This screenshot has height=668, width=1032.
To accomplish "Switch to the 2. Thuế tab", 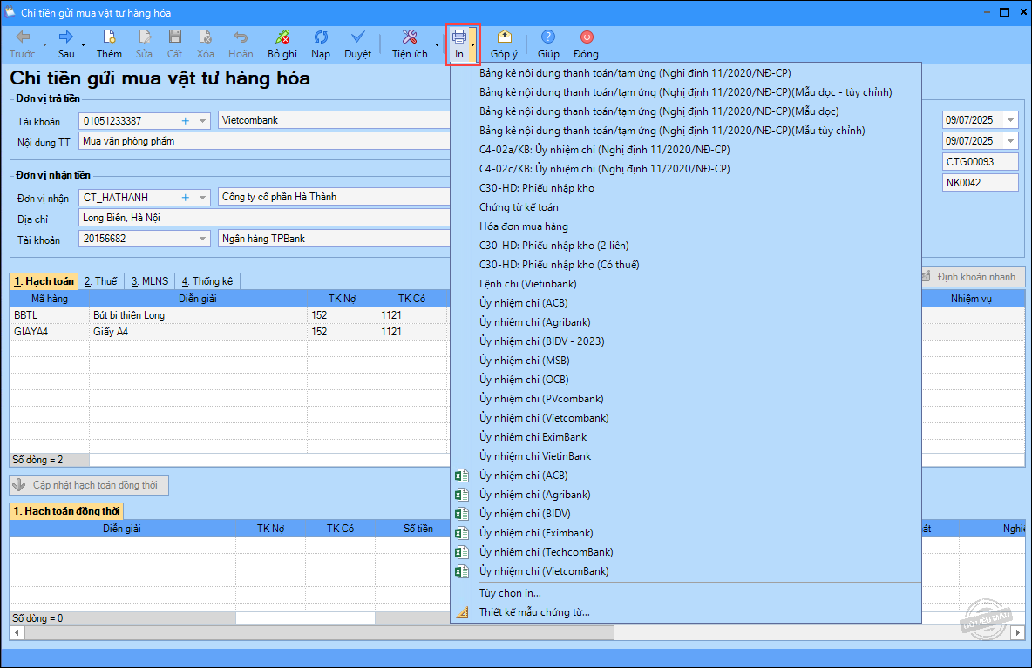I will click(101, 281).
